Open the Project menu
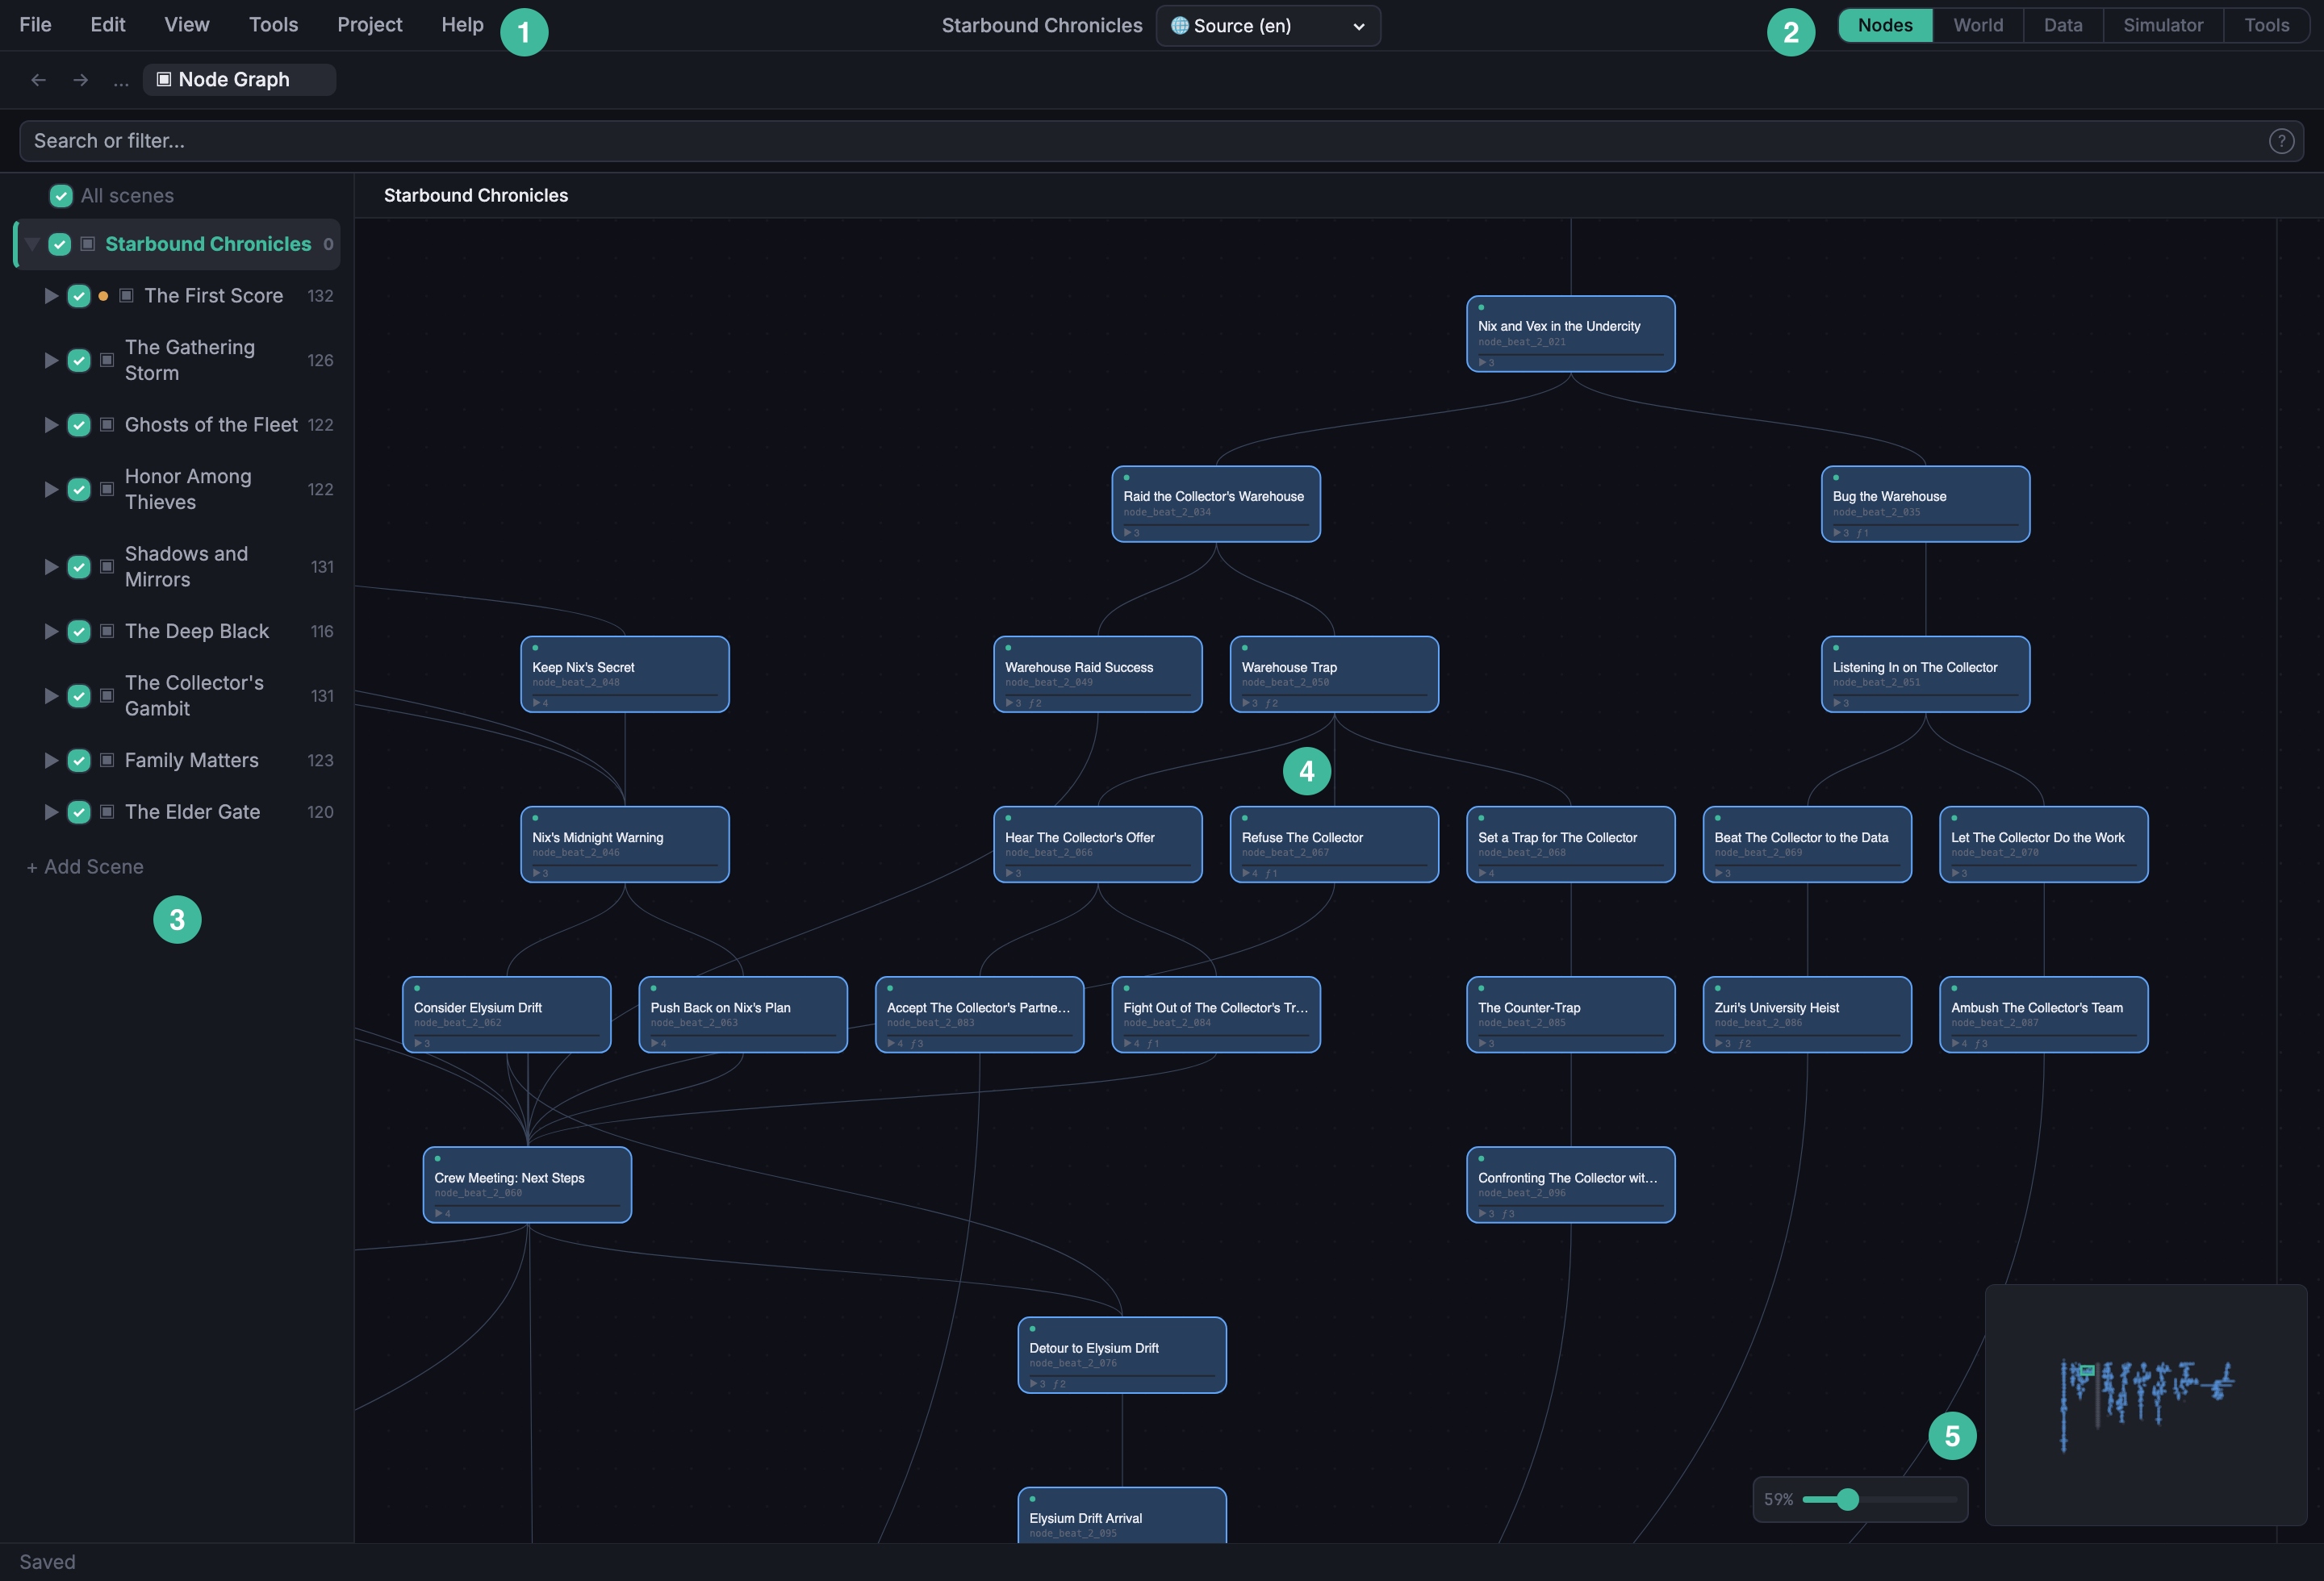 point(370,25)
